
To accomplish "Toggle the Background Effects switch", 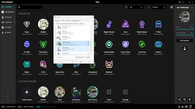I will pyautogui.click(x=38, y=107).
